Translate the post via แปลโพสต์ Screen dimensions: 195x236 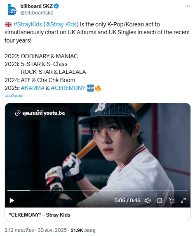tap(14, 96)
